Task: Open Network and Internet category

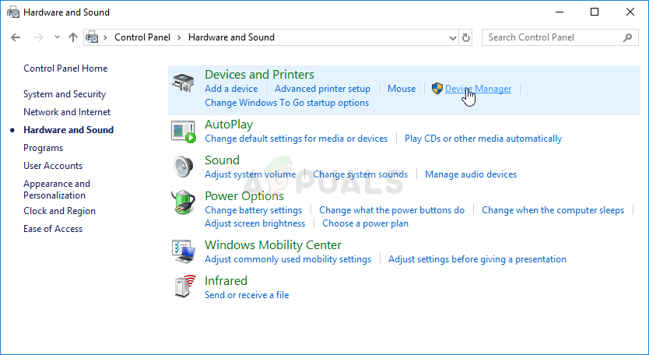Action: point(67,112)
